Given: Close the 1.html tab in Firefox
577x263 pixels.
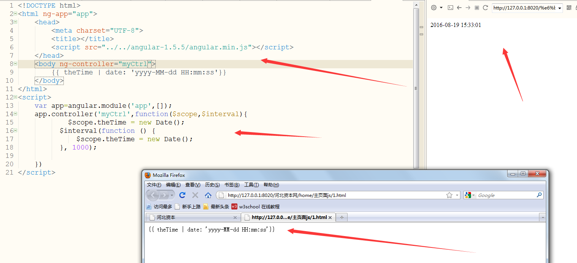Looking at the screenshot, I should 330,217.
